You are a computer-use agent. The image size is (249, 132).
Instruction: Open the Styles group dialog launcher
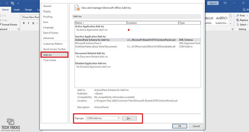[233, 29]
